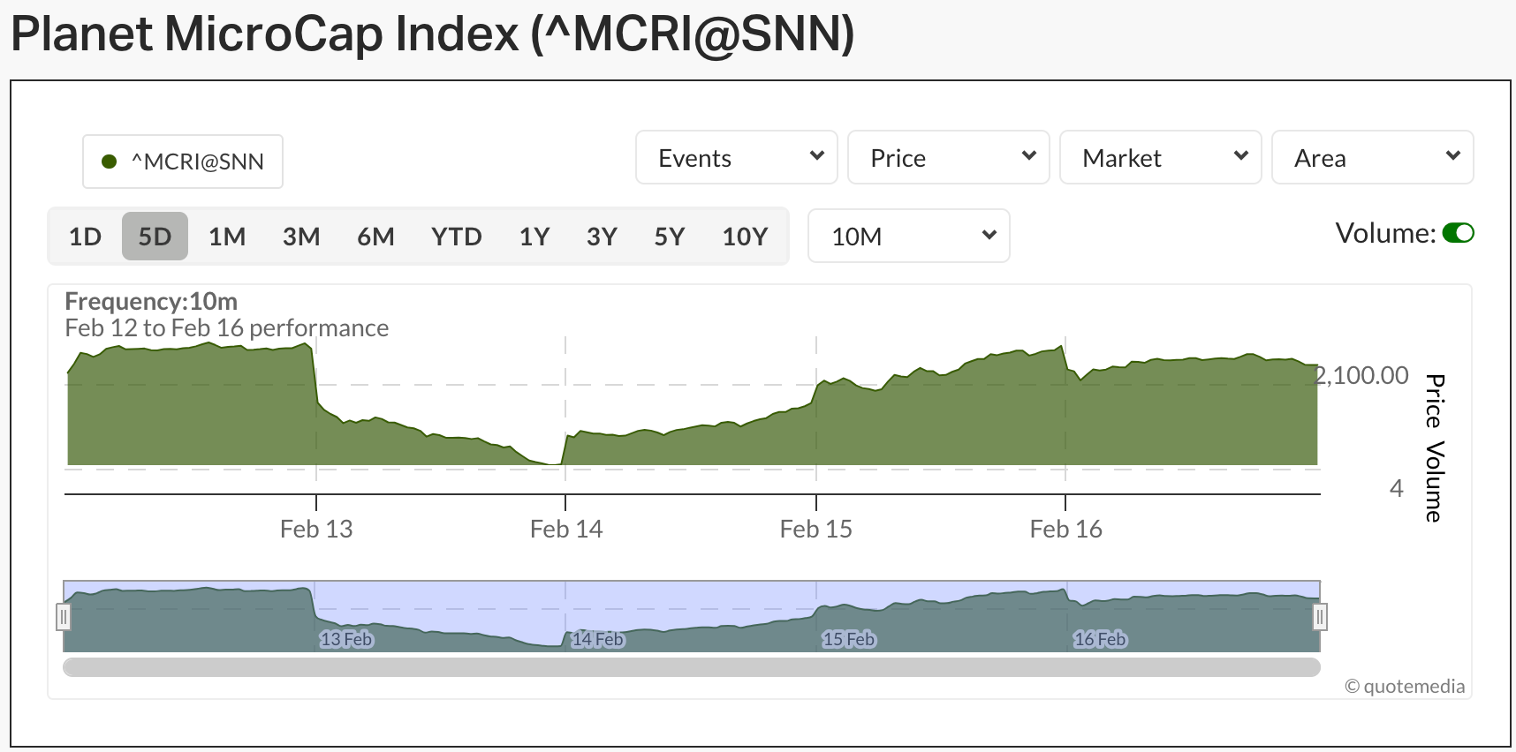Choose the 6M time range

pos(375,237)
